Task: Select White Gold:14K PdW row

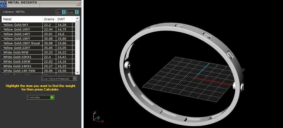Action: click(39, 71)
